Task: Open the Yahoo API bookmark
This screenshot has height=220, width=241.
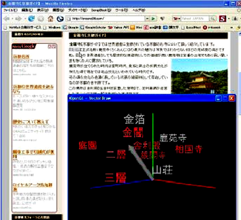Action: click(118, 28)
